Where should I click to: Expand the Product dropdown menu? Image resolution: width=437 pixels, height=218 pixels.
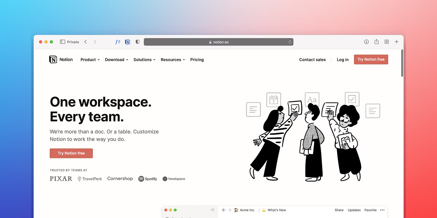coord(90,59)
